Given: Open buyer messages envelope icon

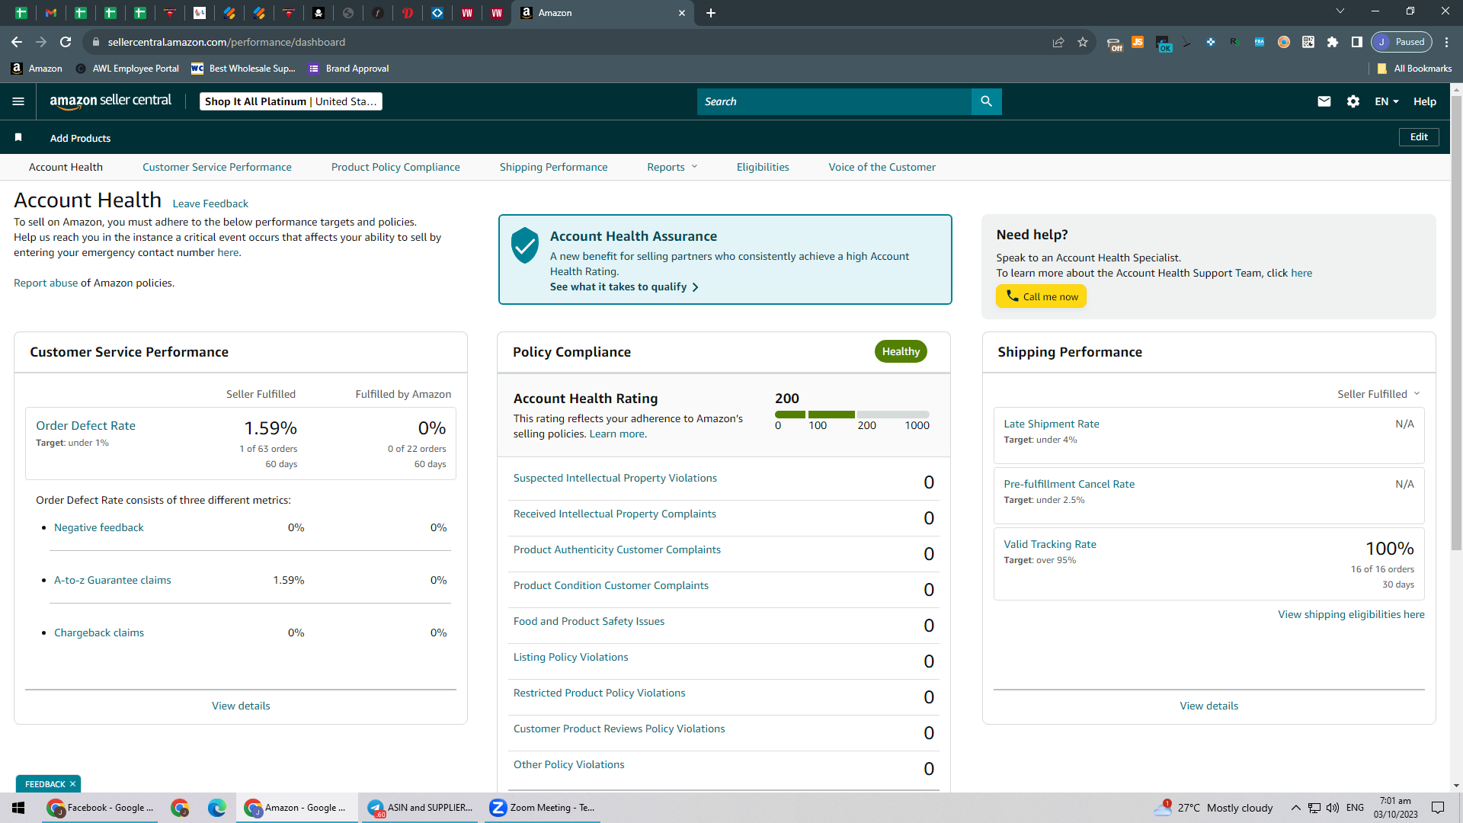Looking at the screenshot, I should coord(1324,101).
